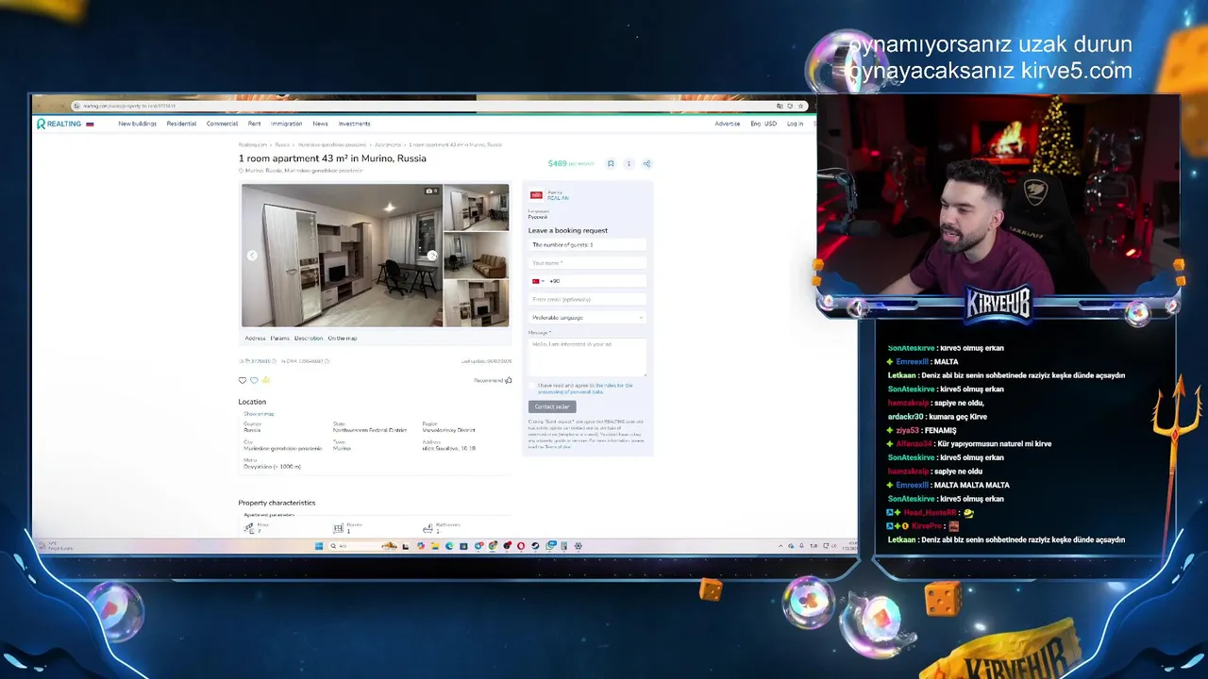This screenshot has width=1208, height=679.
Task: Open the New buildings menu
Action: point(138,124)
